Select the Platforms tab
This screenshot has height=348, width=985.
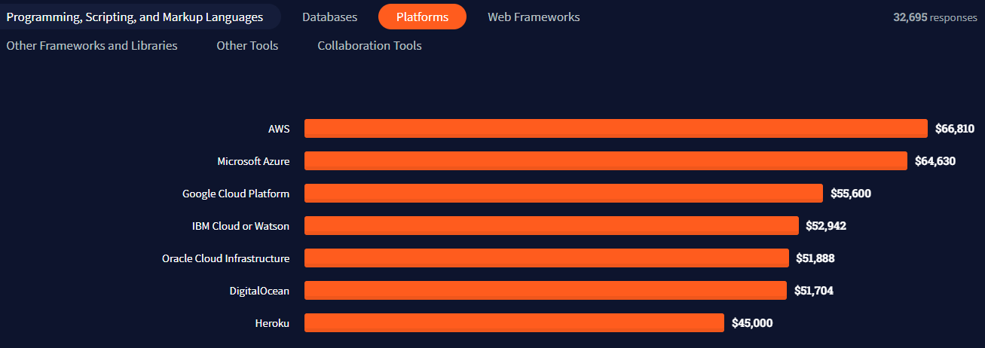click(422, 17)
